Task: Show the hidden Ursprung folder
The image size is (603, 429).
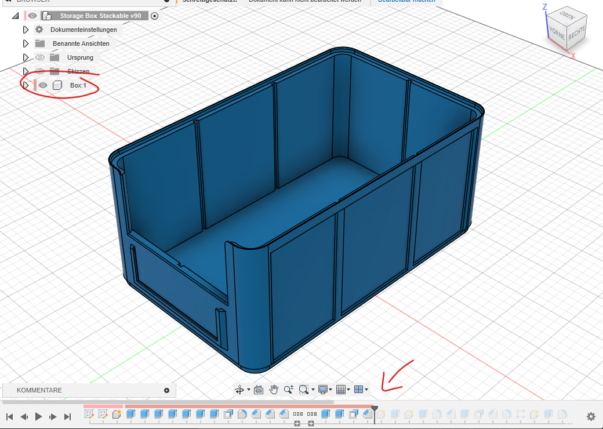Action: click(40, 57)
